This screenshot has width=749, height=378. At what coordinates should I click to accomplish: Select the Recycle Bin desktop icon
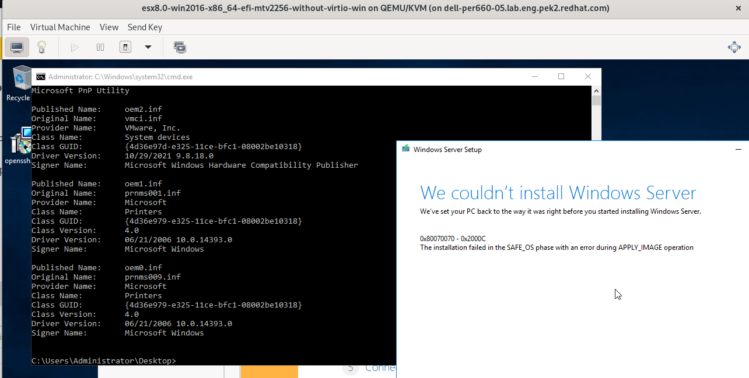click(x=20, y=84)
